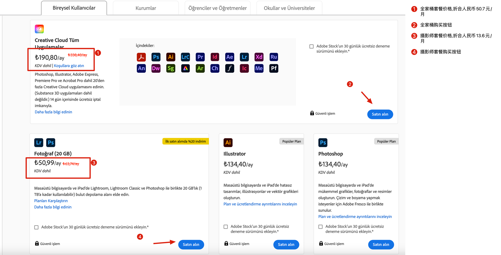This screenshot has width=501, height=255.
Task: Click the struck-through ₺338,40/ay old price
Action: pos(77,55)
